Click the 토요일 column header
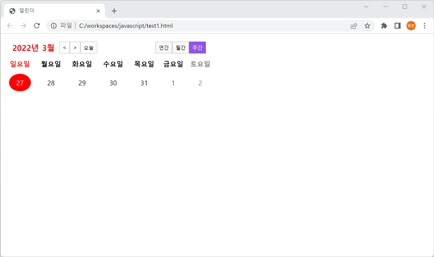 pyautogui.click(x=200, y=64)
